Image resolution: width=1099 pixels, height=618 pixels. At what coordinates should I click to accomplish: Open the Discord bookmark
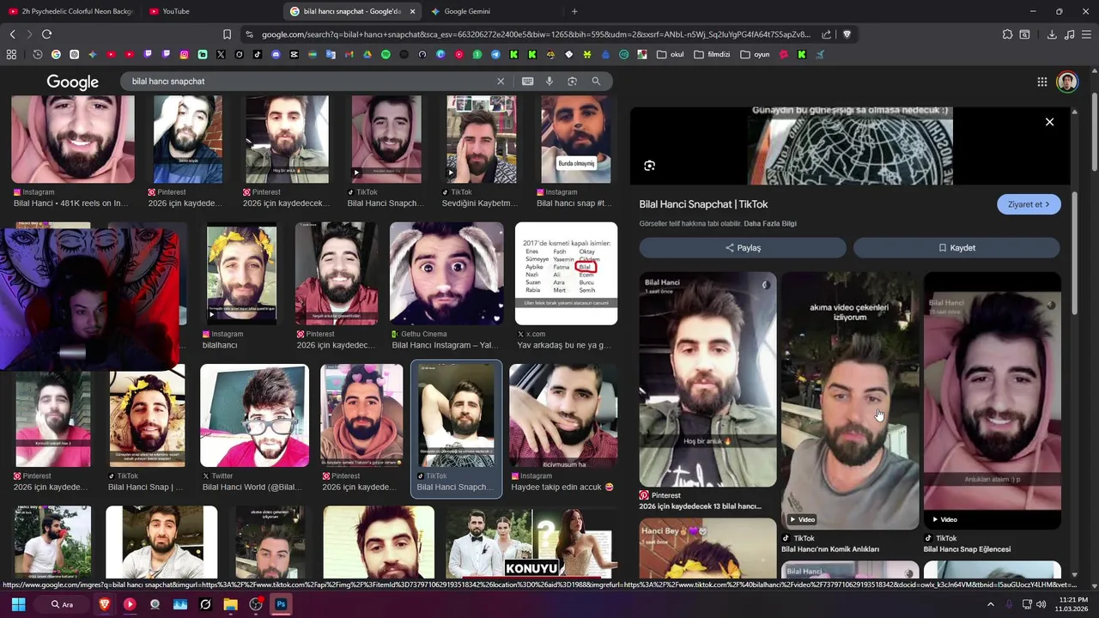click(x=276, y=54)
